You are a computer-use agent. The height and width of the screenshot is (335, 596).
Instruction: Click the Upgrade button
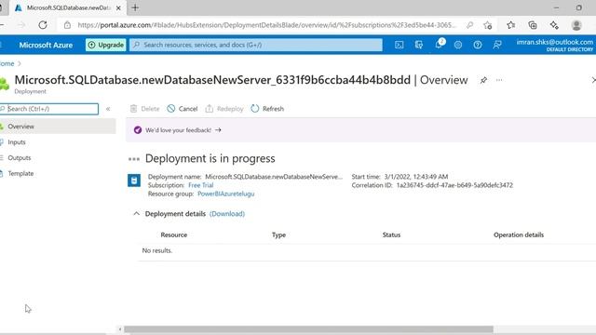[105, 45]
